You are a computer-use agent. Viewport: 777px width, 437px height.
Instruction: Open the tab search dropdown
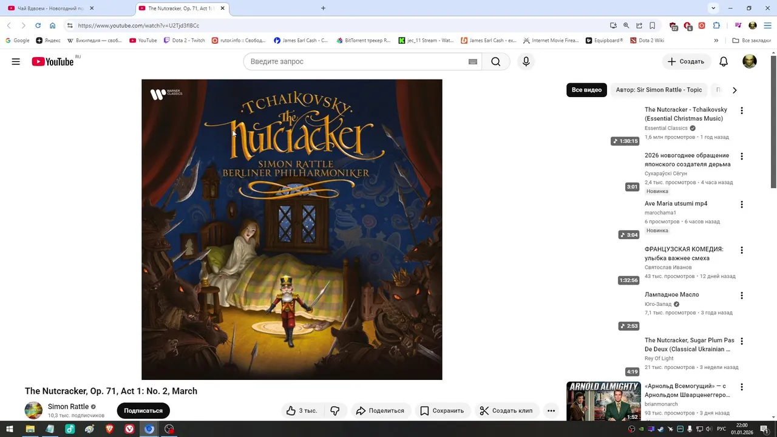pos(713,8)
